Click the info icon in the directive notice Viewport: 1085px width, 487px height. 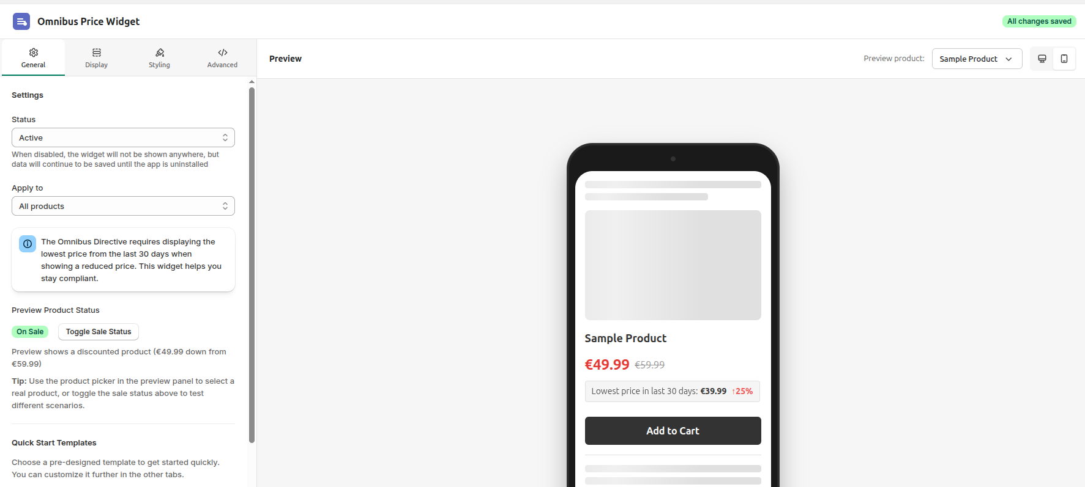click(x=27, y=243)
